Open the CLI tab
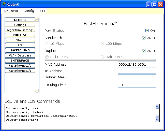This screenshot has width=165, height=131. (42, 11)
